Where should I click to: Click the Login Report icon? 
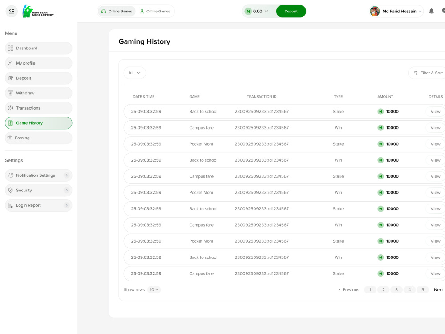11,205
